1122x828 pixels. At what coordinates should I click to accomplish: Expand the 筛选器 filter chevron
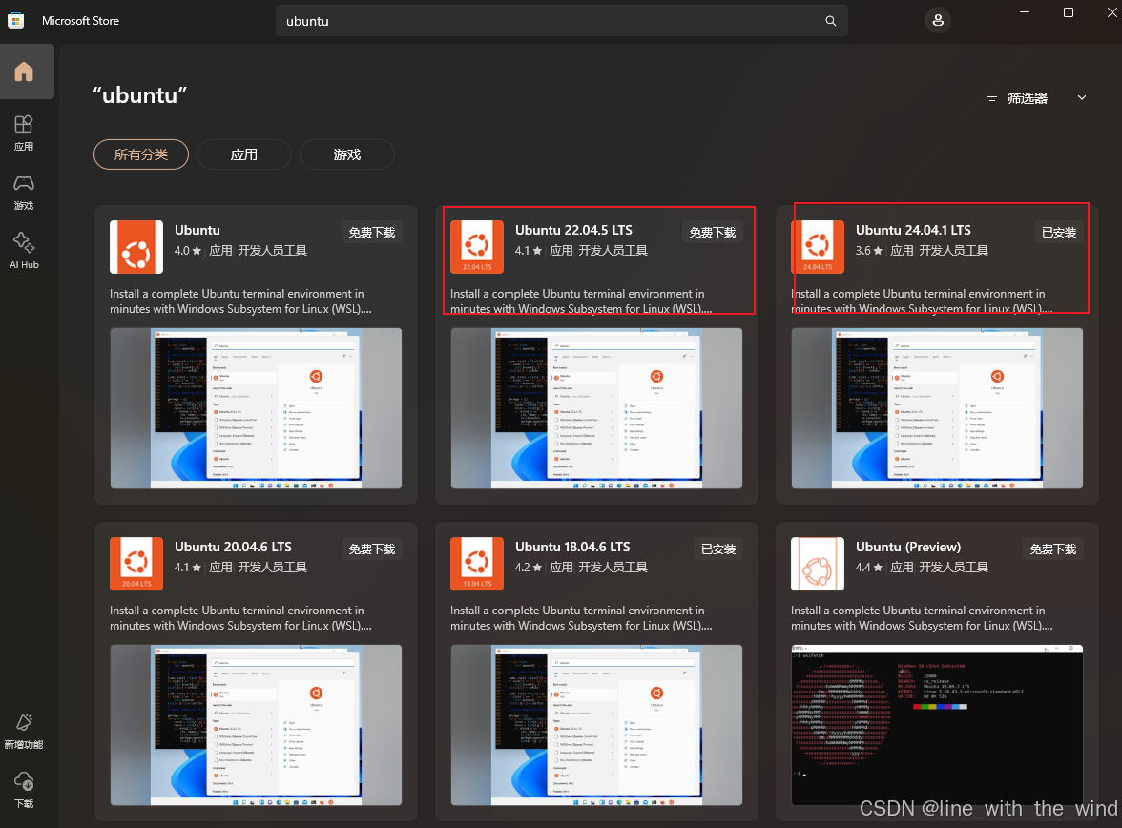(1082, 97)
